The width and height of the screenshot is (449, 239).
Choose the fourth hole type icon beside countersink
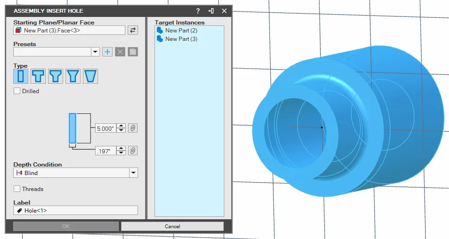click(x=73, y=76)
